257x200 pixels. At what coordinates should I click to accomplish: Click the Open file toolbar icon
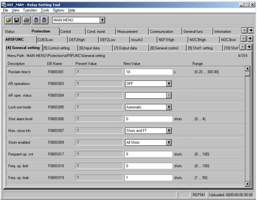tap(8, 20)
